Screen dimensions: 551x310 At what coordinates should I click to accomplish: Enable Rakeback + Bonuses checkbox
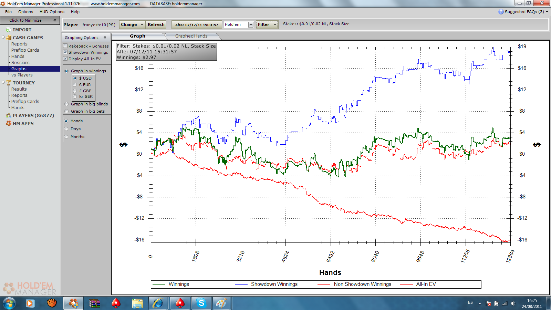[x=65, y=46]
